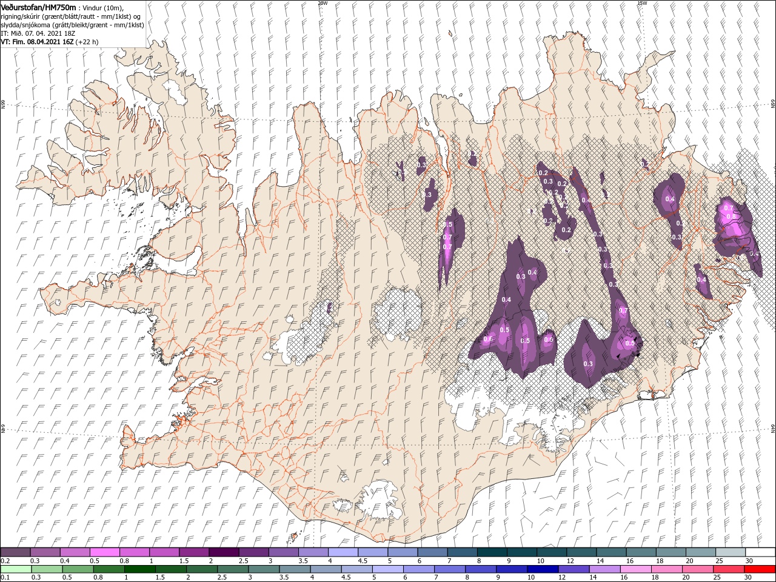776x582 pixels.
Task: Click bright red lower swatch after 30
Action: pyautogui.click(x=759, y=569)
